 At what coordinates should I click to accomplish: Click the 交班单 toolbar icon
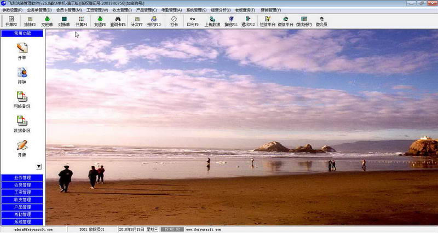pyautogui.click(x=47, y=21)
